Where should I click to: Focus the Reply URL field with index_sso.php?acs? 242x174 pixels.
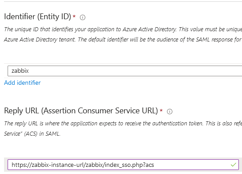[123, 165]
